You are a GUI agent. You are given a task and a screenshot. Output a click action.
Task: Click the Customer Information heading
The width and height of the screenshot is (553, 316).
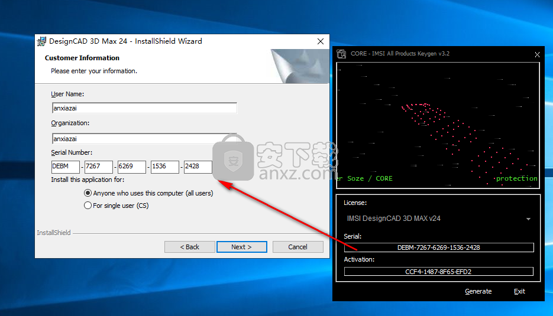pyautogui.click(x=82, y=58)
